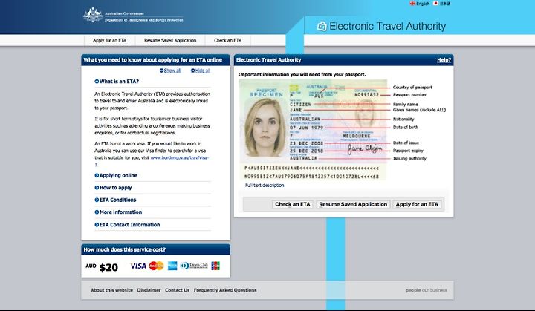The width and height of the screenshot is (535, 311).
Task: Expand the ETA Conditions section
Action: pos(115,200)
